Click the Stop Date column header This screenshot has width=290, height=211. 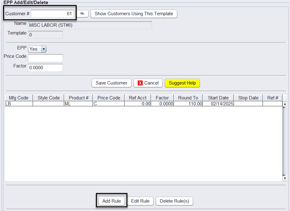248,98
